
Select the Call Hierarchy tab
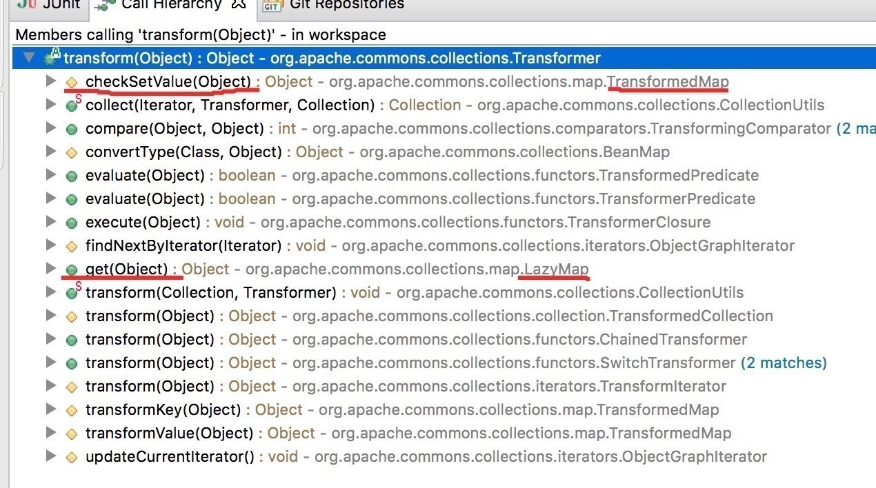tap(171, 6)
